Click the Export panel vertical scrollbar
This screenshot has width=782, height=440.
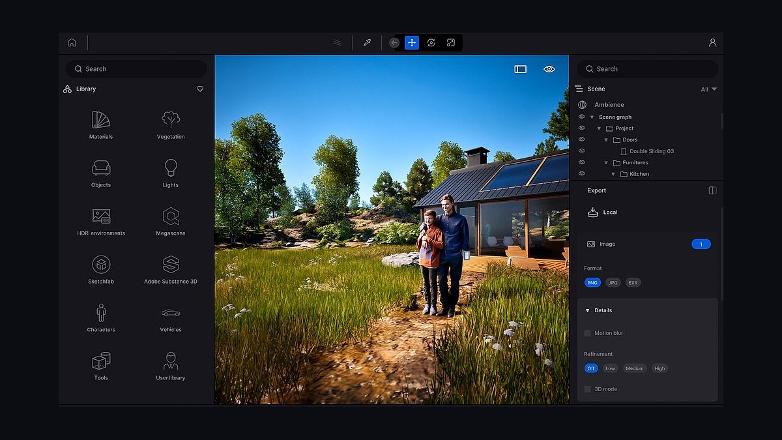tap(722, 254)
